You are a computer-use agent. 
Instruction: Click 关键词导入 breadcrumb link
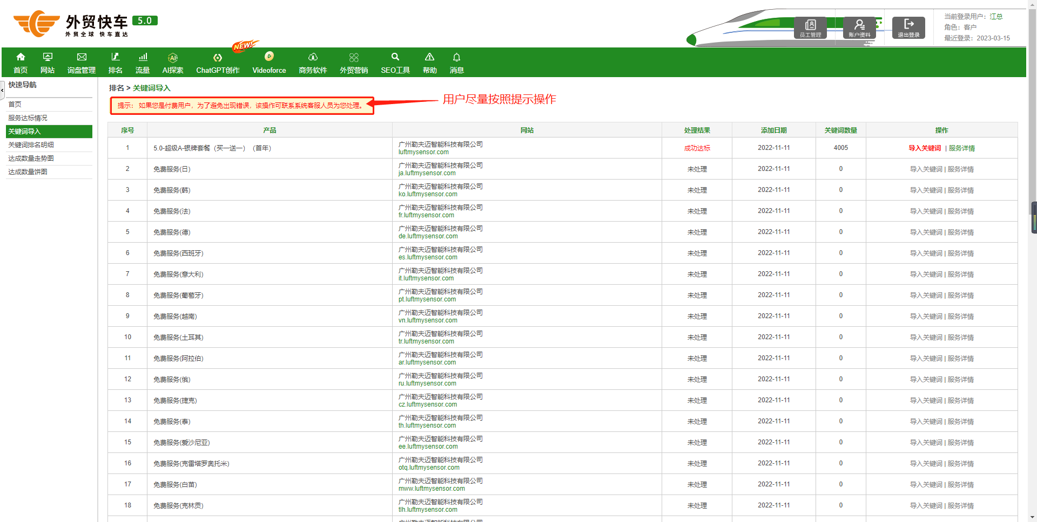point(151,88)
